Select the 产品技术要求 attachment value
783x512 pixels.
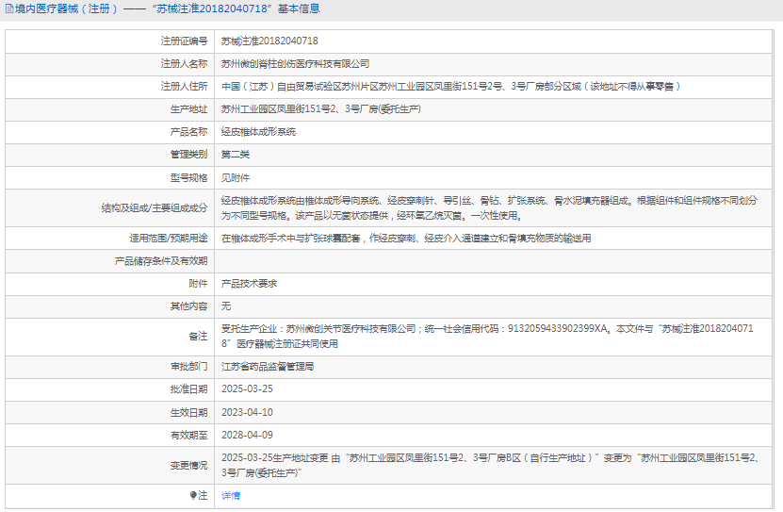click(249, 284)
